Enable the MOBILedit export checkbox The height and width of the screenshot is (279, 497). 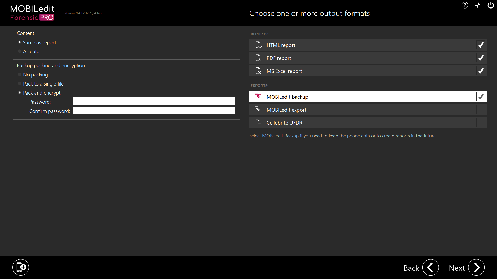coord(480,109)
